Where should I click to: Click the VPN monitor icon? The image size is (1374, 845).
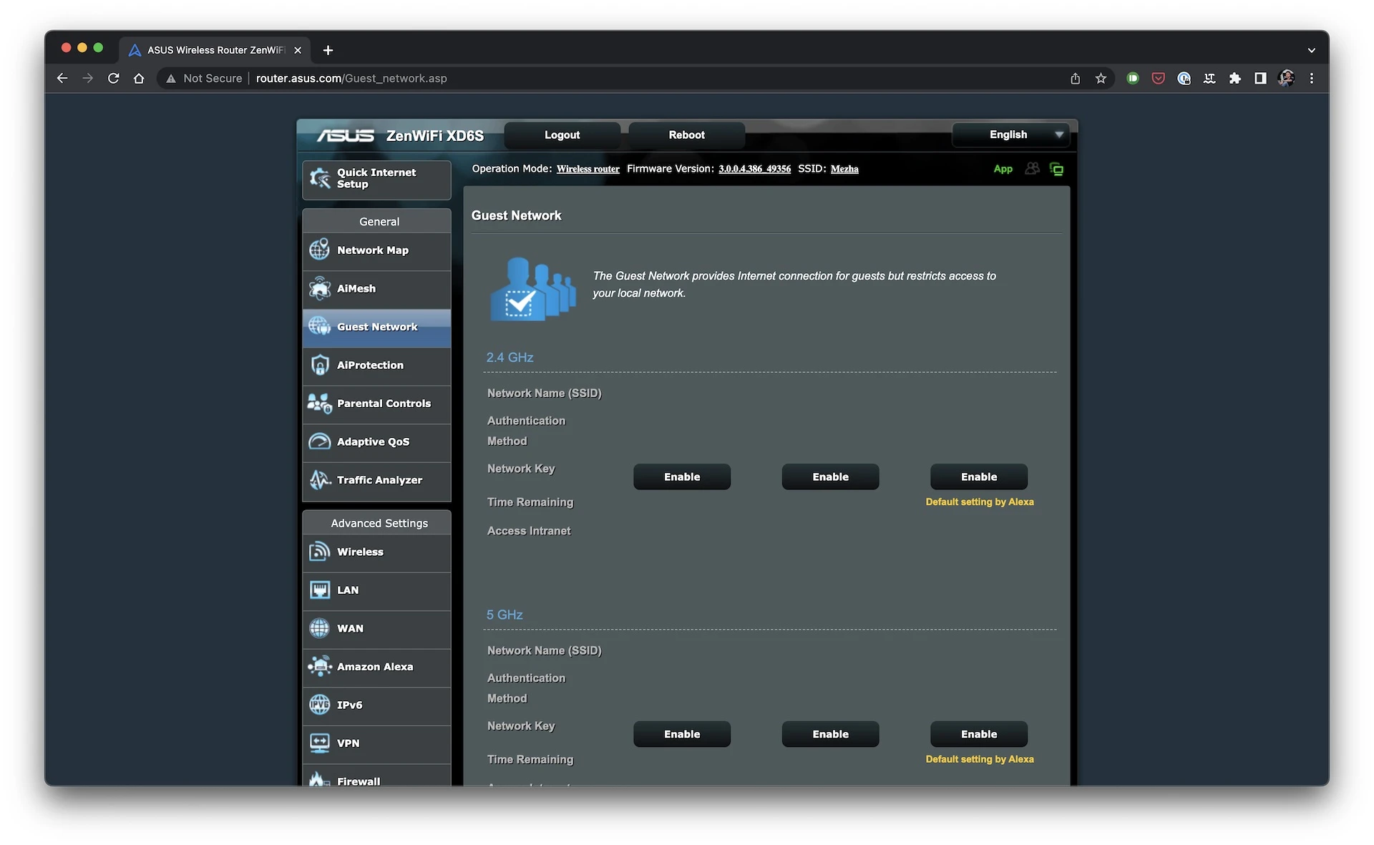coord(319,743)
